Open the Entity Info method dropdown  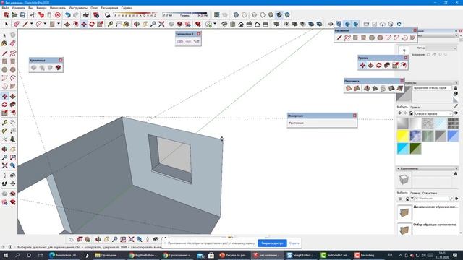[441, 48]
